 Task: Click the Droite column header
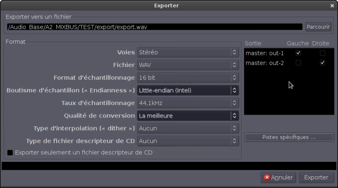[321, 43]
